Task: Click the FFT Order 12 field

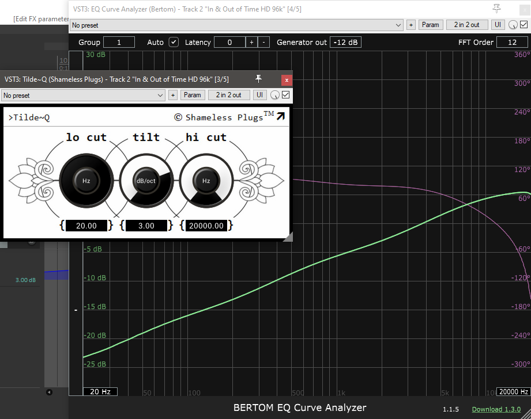Action: pos(512,42)
